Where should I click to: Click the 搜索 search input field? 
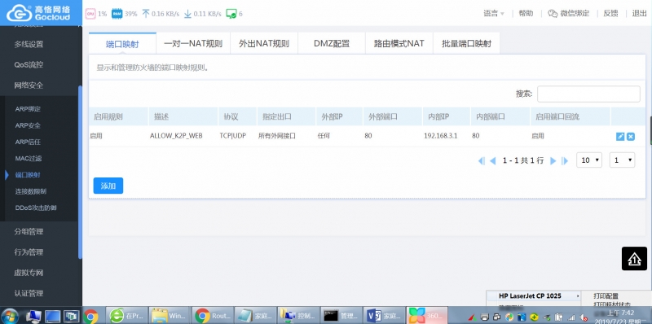[588, 94]
